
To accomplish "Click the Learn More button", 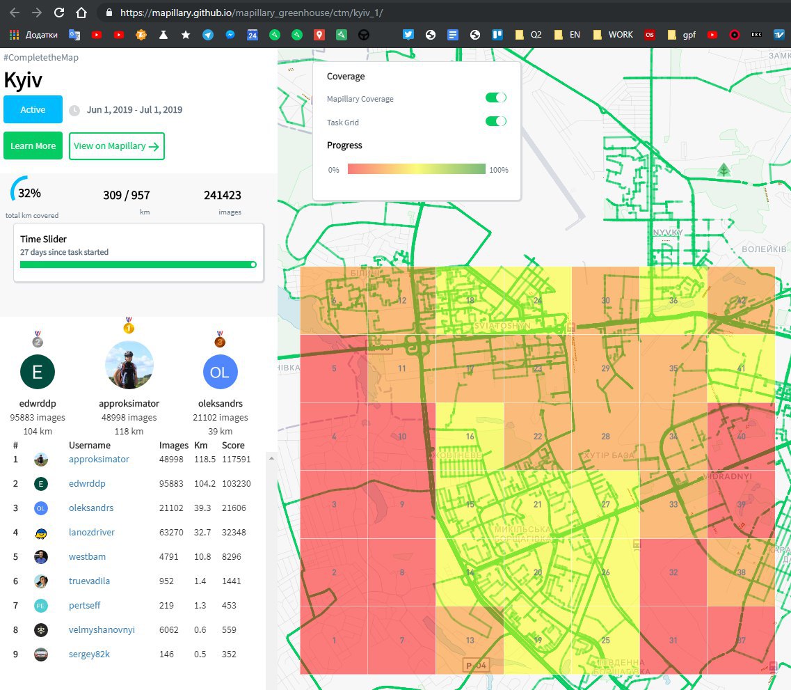I will click(x=33, y=146).
